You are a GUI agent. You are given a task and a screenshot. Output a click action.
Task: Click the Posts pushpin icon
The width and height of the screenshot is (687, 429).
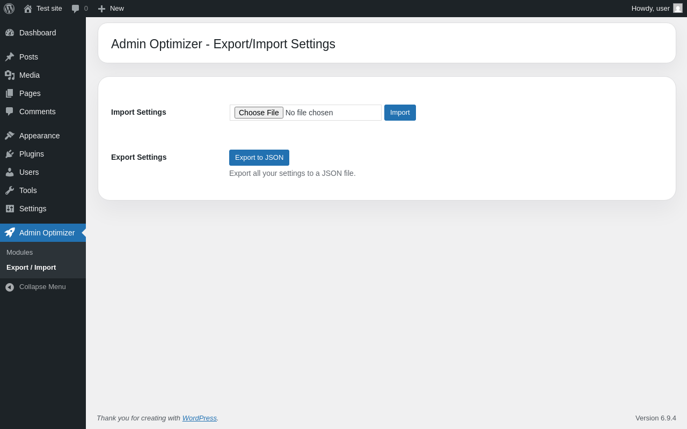pos(10,57)
